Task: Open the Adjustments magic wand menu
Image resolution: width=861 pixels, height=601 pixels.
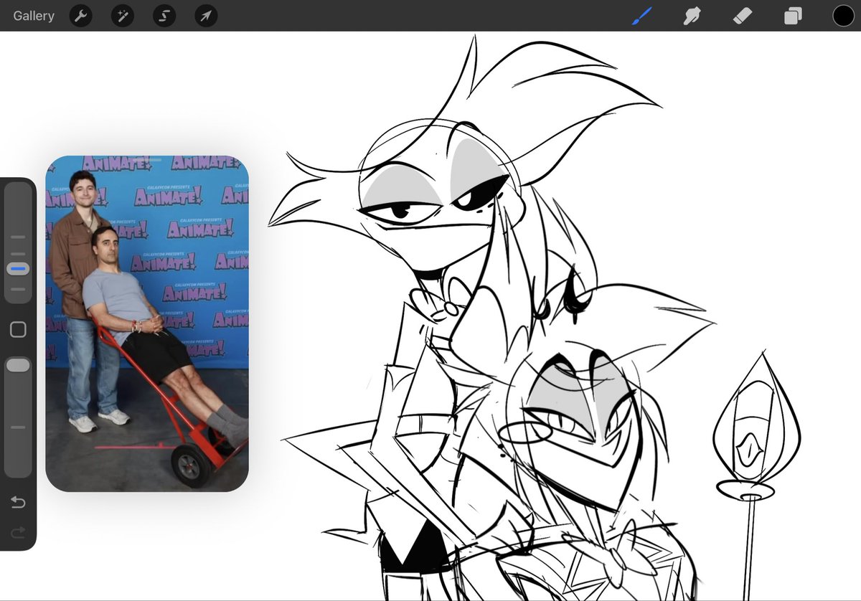Action: 123,16
